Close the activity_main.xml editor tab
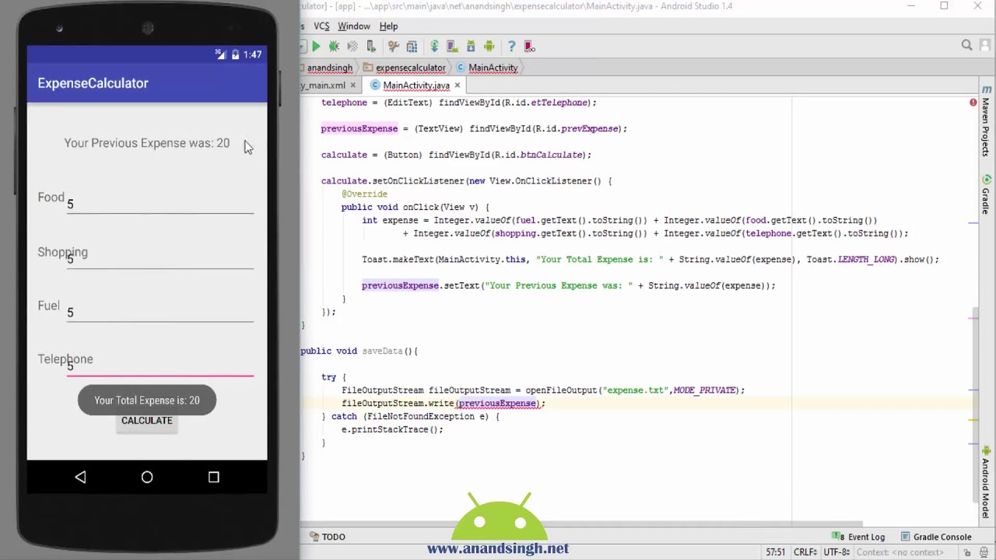This screenshot has width=996, height=560. coord(352,85)
